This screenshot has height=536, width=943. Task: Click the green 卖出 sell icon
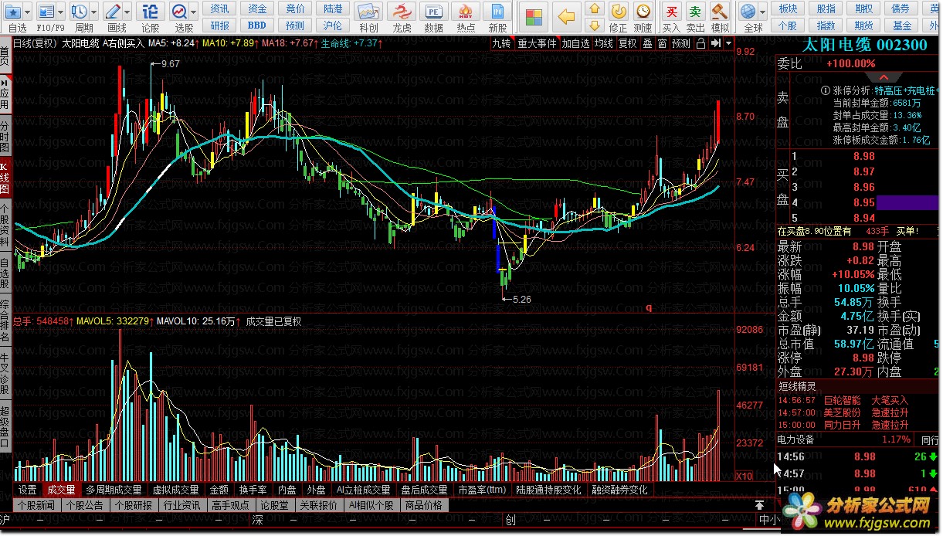pos(696,12)
